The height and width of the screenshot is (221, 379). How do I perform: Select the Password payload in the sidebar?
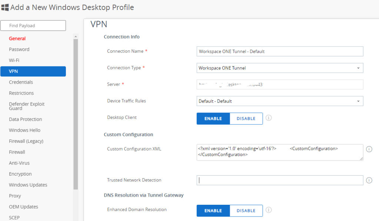19,49
